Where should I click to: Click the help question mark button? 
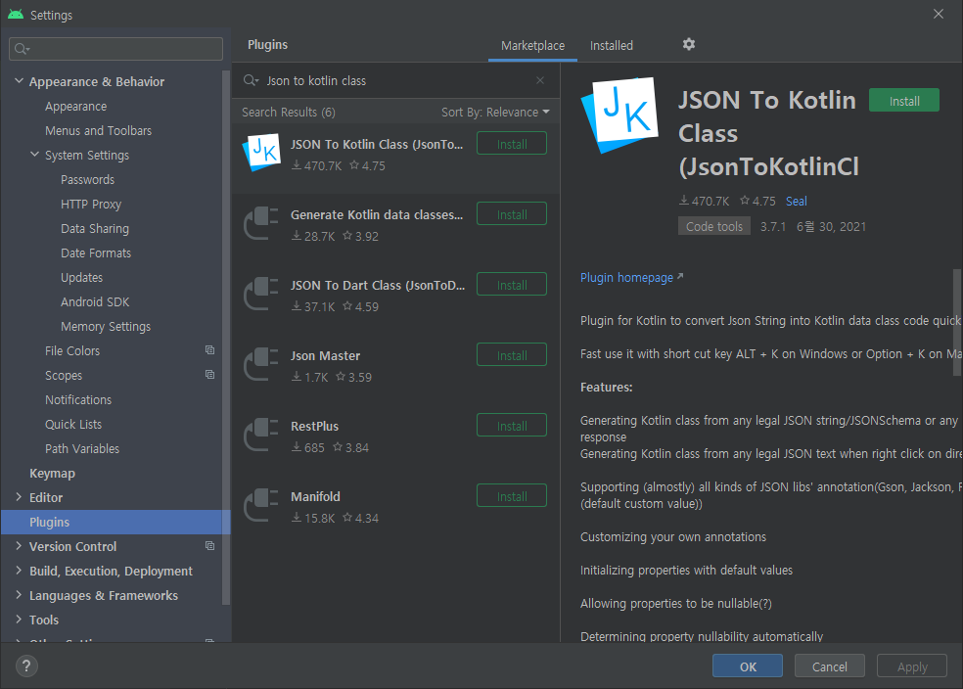[26, 666]
